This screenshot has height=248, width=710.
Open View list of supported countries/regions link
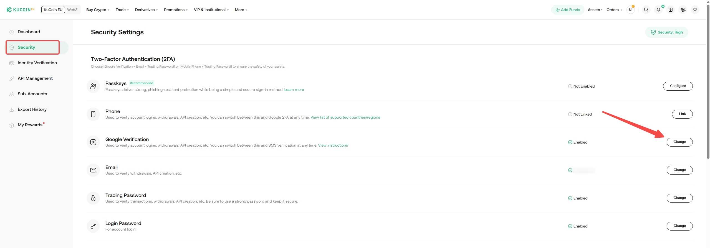[345, 117]
